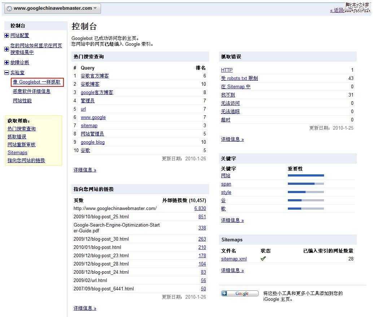373x317 pixels.
Task: Click the importance bar for keyword 网站
Action: [306, 175]
